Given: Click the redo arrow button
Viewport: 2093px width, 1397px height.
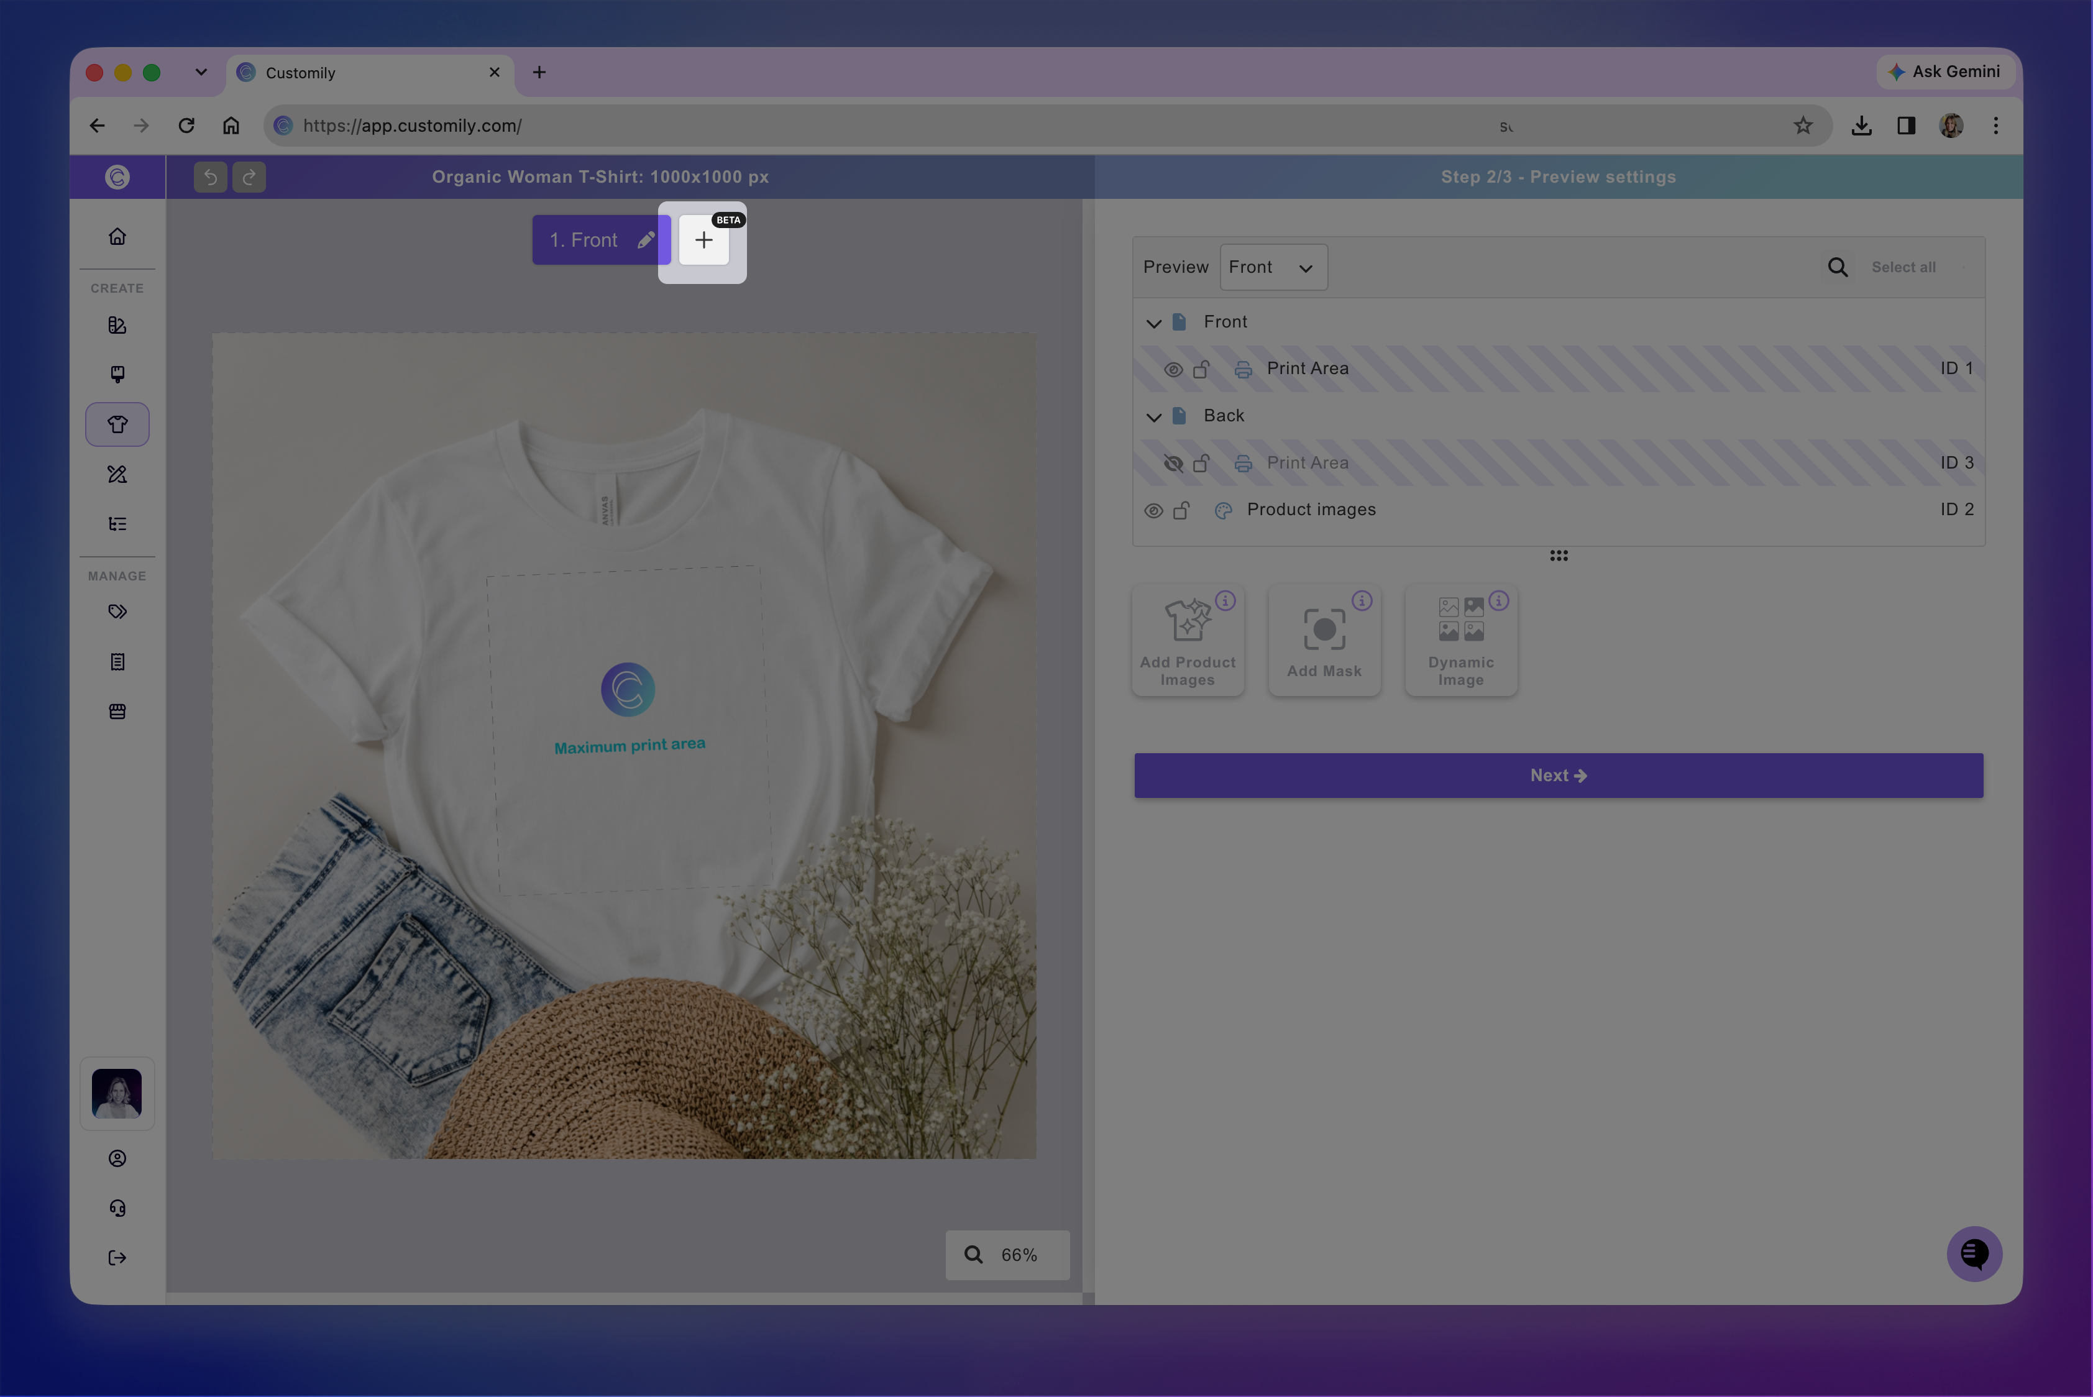Looking at the screenshot, I should [249, 177].
